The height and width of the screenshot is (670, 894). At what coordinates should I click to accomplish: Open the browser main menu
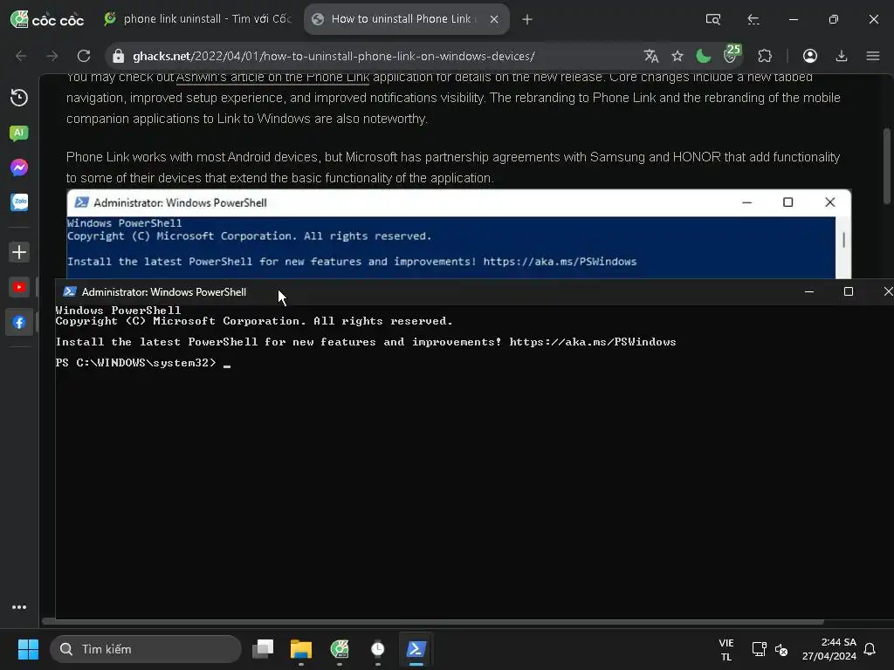tap(872, 56)
